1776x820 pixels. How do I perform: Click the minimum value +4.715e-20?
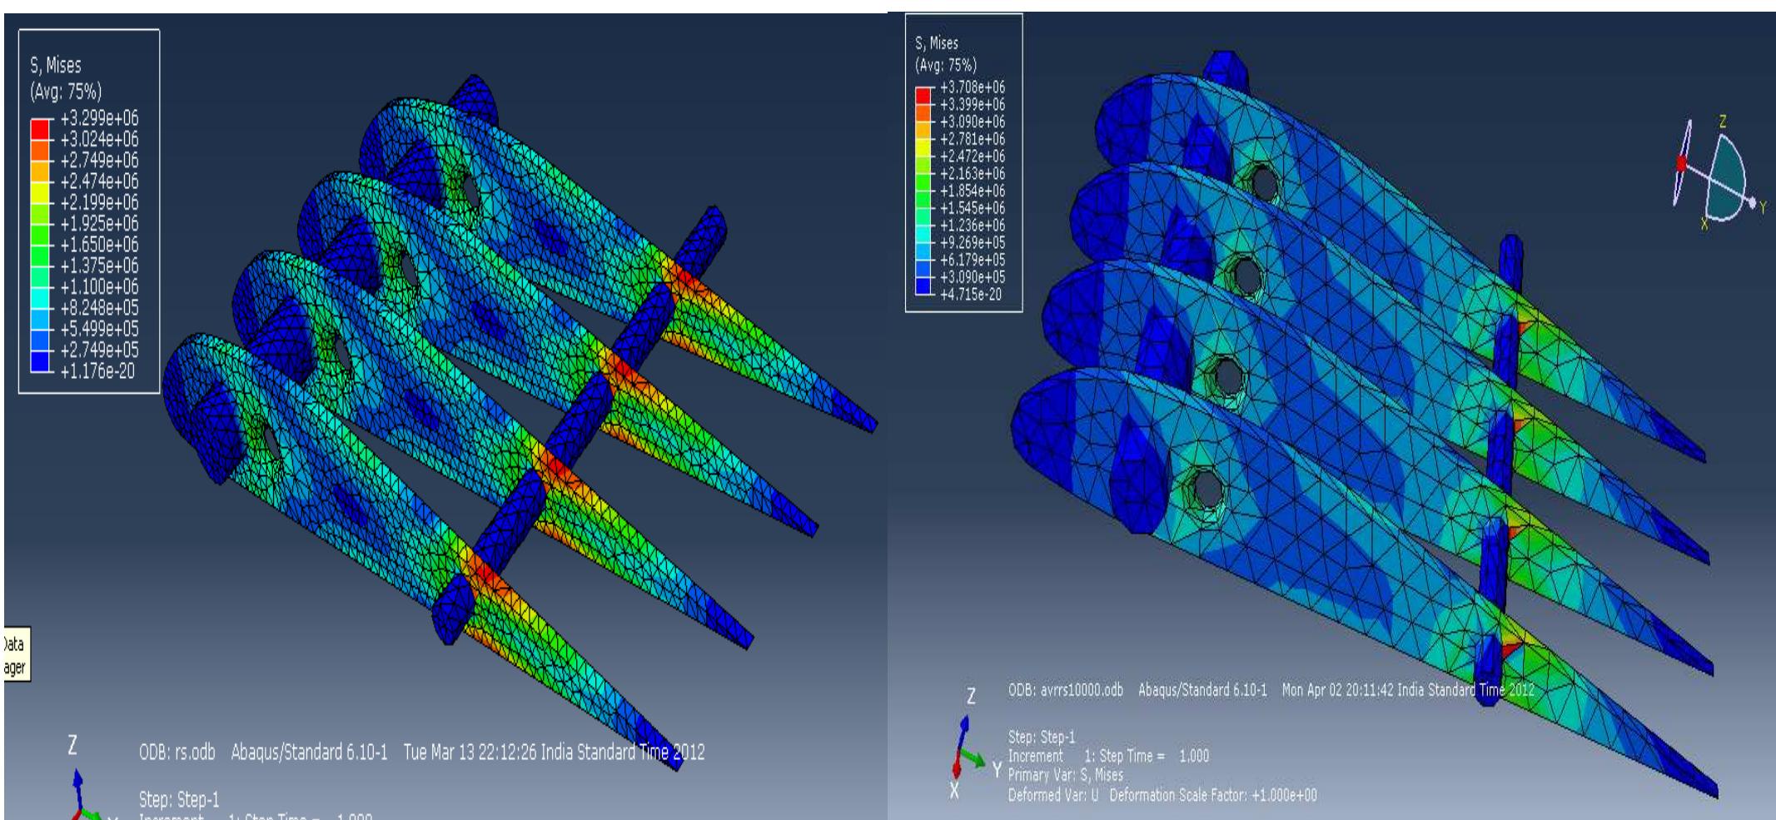[x=971, y=294]
